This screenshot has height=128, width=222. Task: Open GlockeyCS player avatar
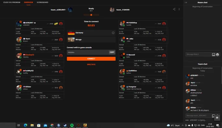(x=19, y=56)
